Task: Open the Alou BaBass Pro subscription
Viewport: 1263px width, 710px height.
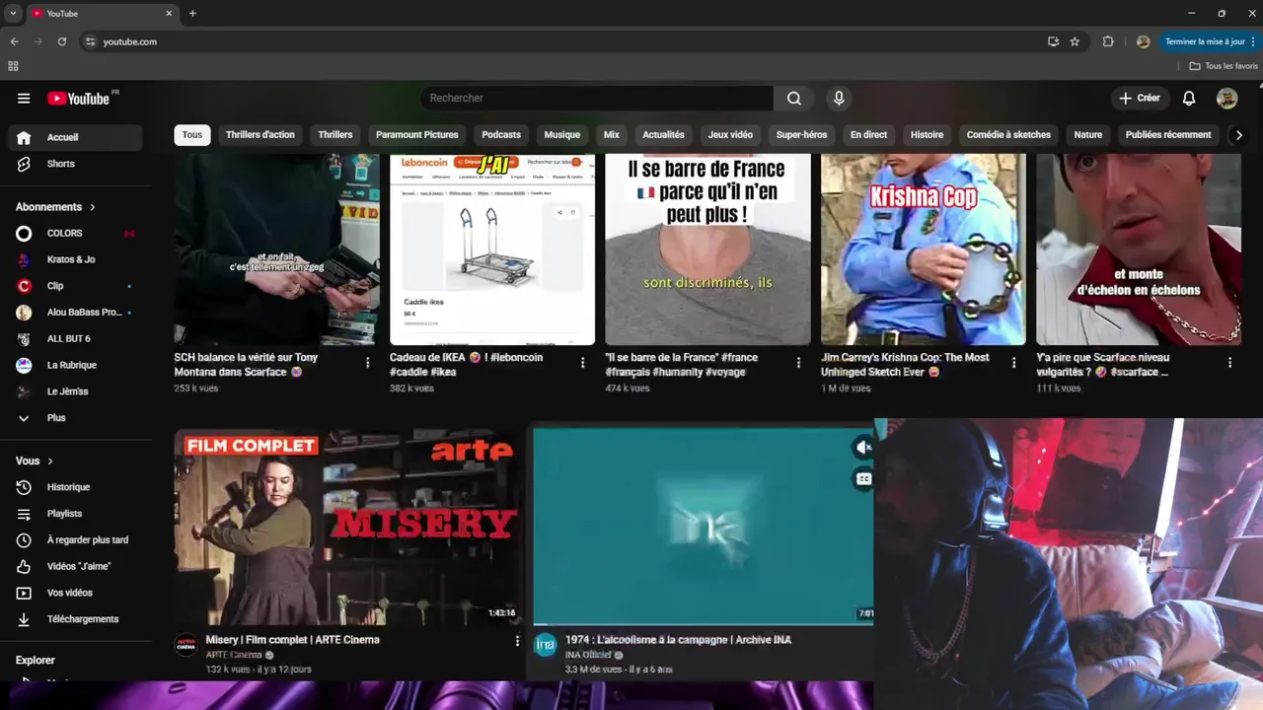Action: coord(75,313)
